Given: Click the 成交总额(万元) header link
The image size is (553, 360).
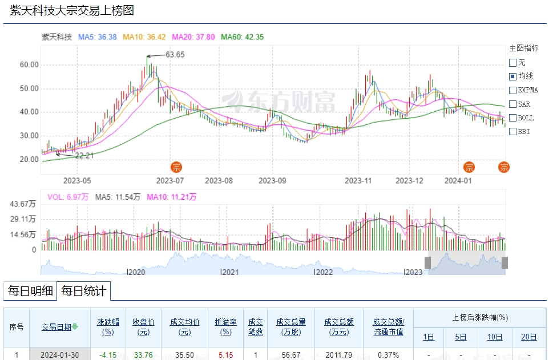Looking at the screenshot, I should pyautogui.click(x=339, y=326).
